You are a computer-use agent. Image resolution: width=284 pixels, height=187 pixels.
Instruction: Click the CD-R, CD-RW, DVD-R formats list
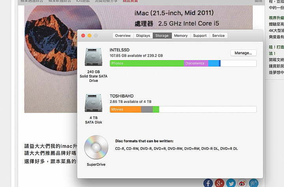pos(176,149)
